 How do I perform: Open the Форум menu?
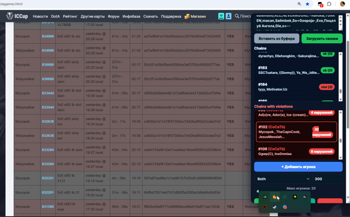click(x=113, y=16)
